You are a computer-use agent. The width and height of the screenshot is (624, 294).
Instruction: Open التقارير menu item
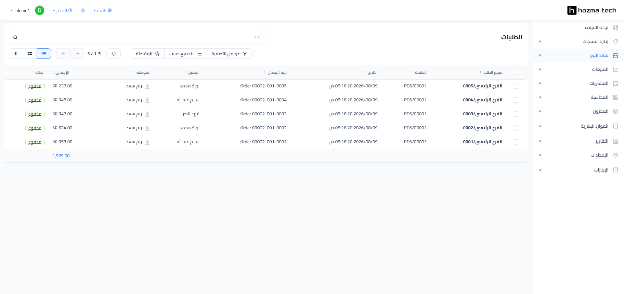pos(578,141)
